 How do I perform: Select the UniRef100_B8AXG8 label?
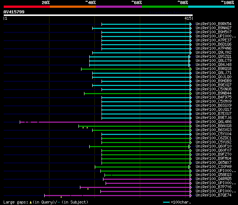click(x=213, y=126)
